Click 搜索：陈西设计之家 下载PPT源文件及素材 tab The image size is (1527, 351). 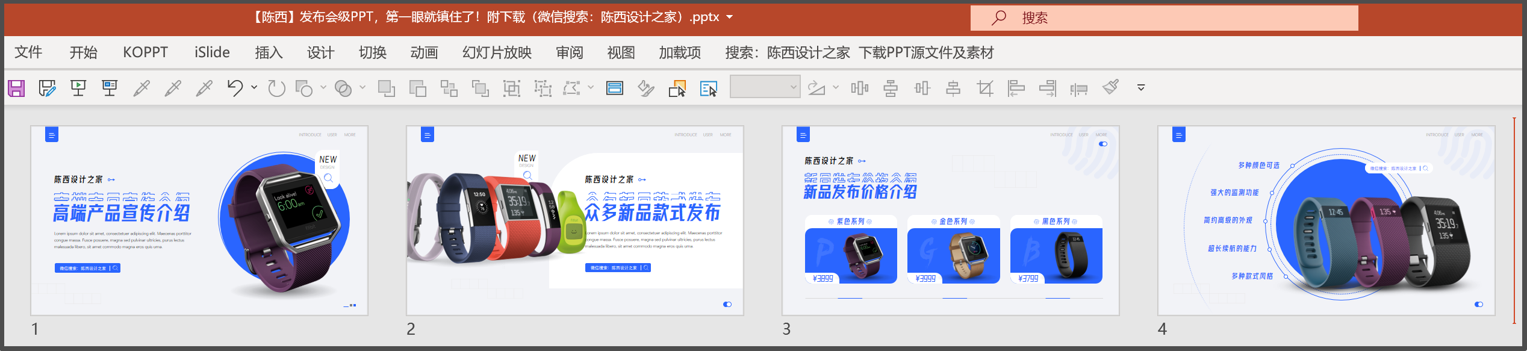(x=859, y=53)
